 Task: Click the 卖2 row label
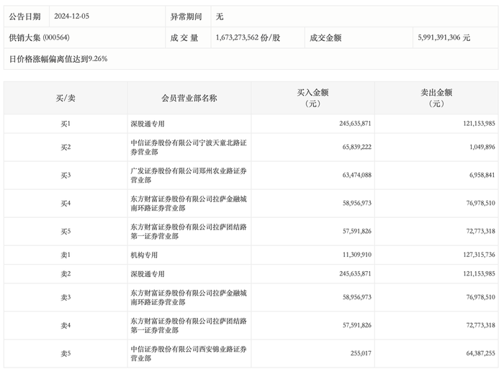(66, 274)
